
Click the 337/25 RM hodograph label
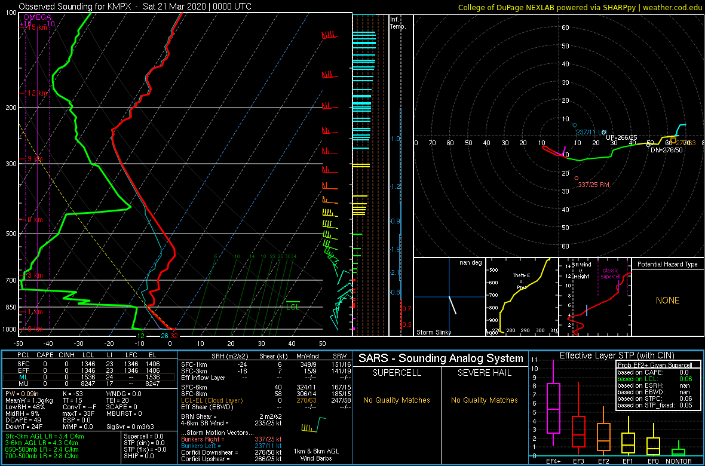[593, 185]
